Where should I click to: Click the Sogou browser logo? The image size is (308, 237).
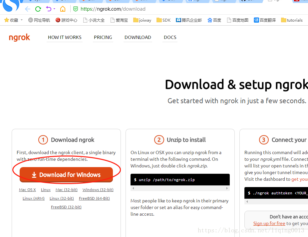click(x=11, y=5)
